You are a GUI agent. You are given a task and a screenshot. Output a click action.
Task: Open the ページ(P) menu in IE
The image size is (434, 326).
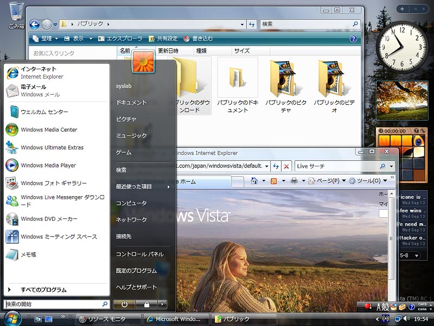(x=327, y=181)
